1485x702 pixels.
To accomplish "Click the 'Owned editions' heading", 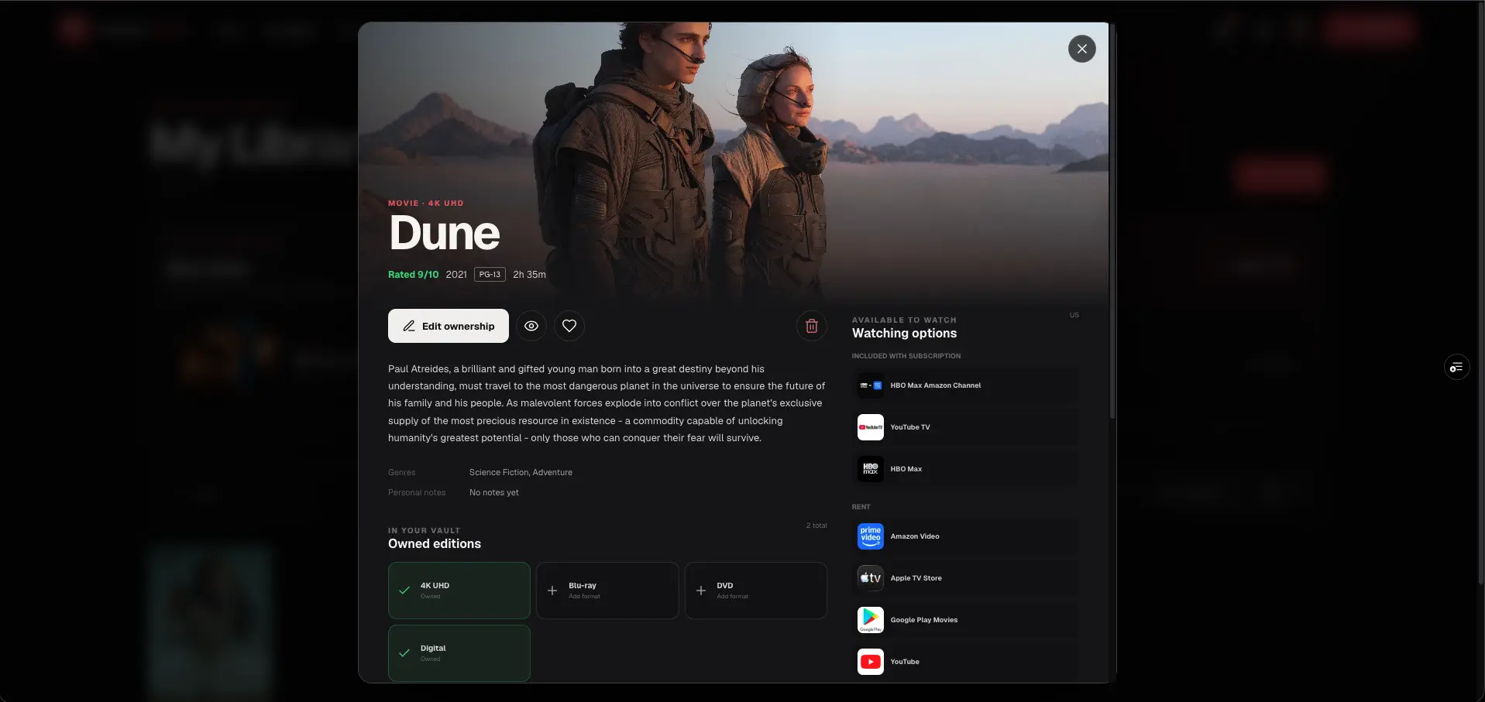I will pyautogui.click(x=435, y=544).
